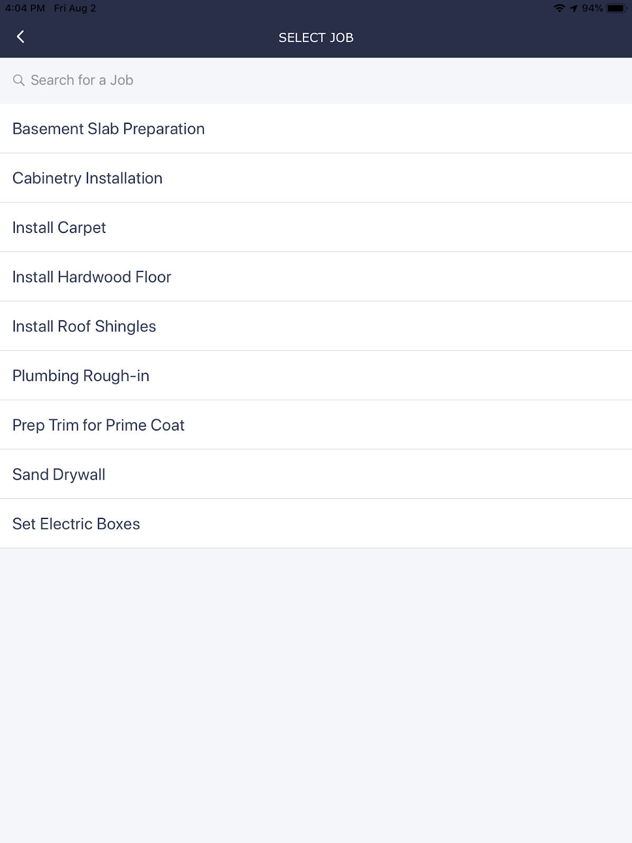Tap the back arrow icon
Image resolution: width=632 pixels, height=843 pixels.
point(21,37)
